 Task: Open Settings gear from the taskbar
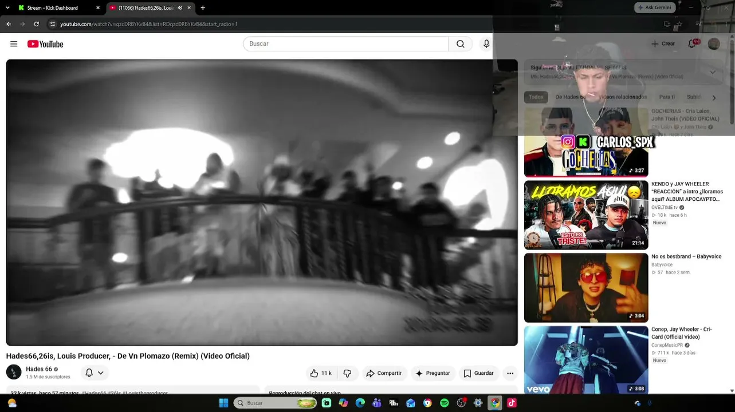(478, 403)
